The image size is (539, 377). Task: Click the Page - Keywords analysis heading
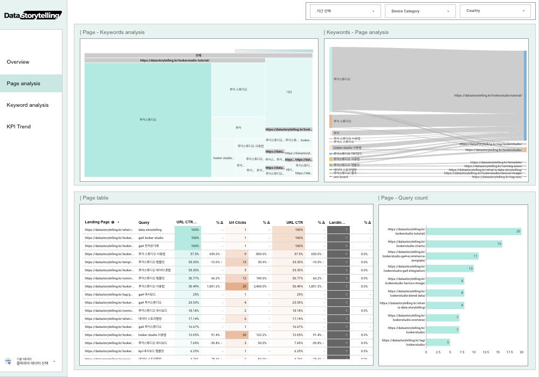tap(113, 32)
